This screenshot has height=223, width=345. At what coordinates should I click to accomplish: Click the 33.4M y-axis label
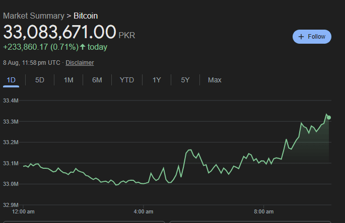coord(11,101)
